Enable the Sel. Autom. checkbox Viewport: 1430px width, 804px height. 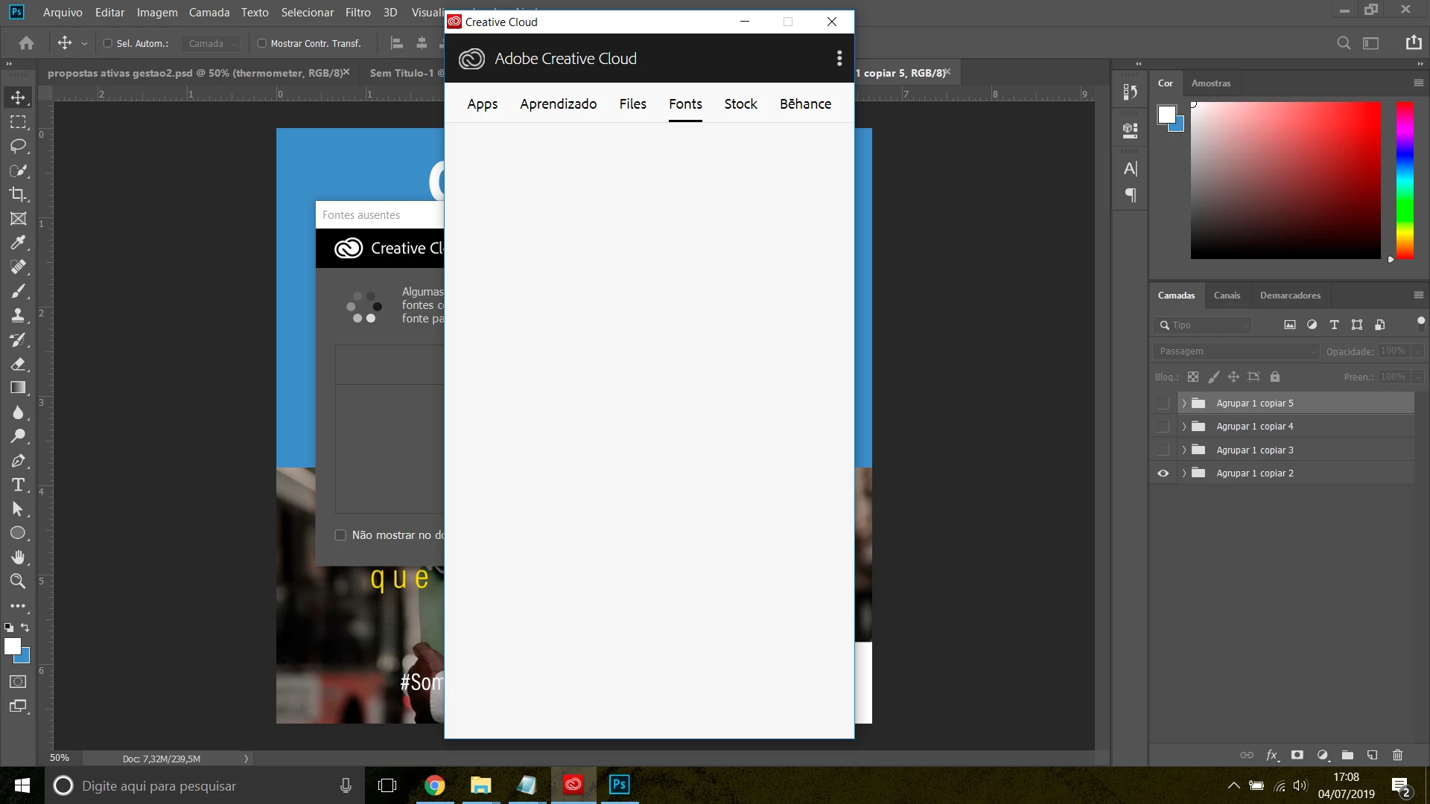pos(108,43)
